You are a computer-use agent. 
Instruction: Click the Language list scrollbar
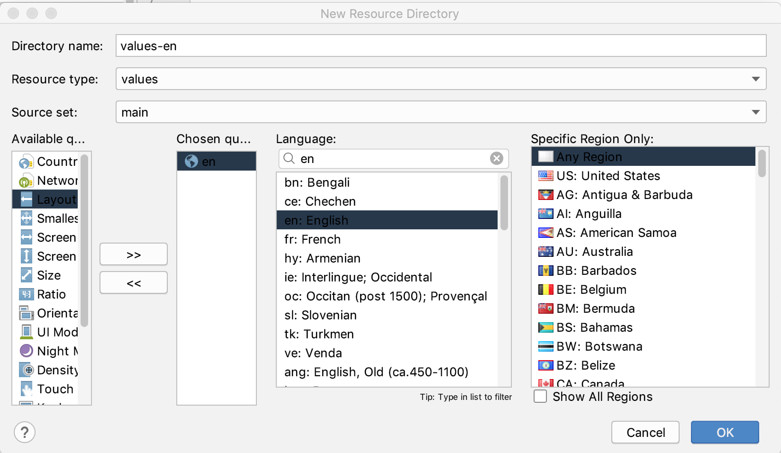point(504,202)
